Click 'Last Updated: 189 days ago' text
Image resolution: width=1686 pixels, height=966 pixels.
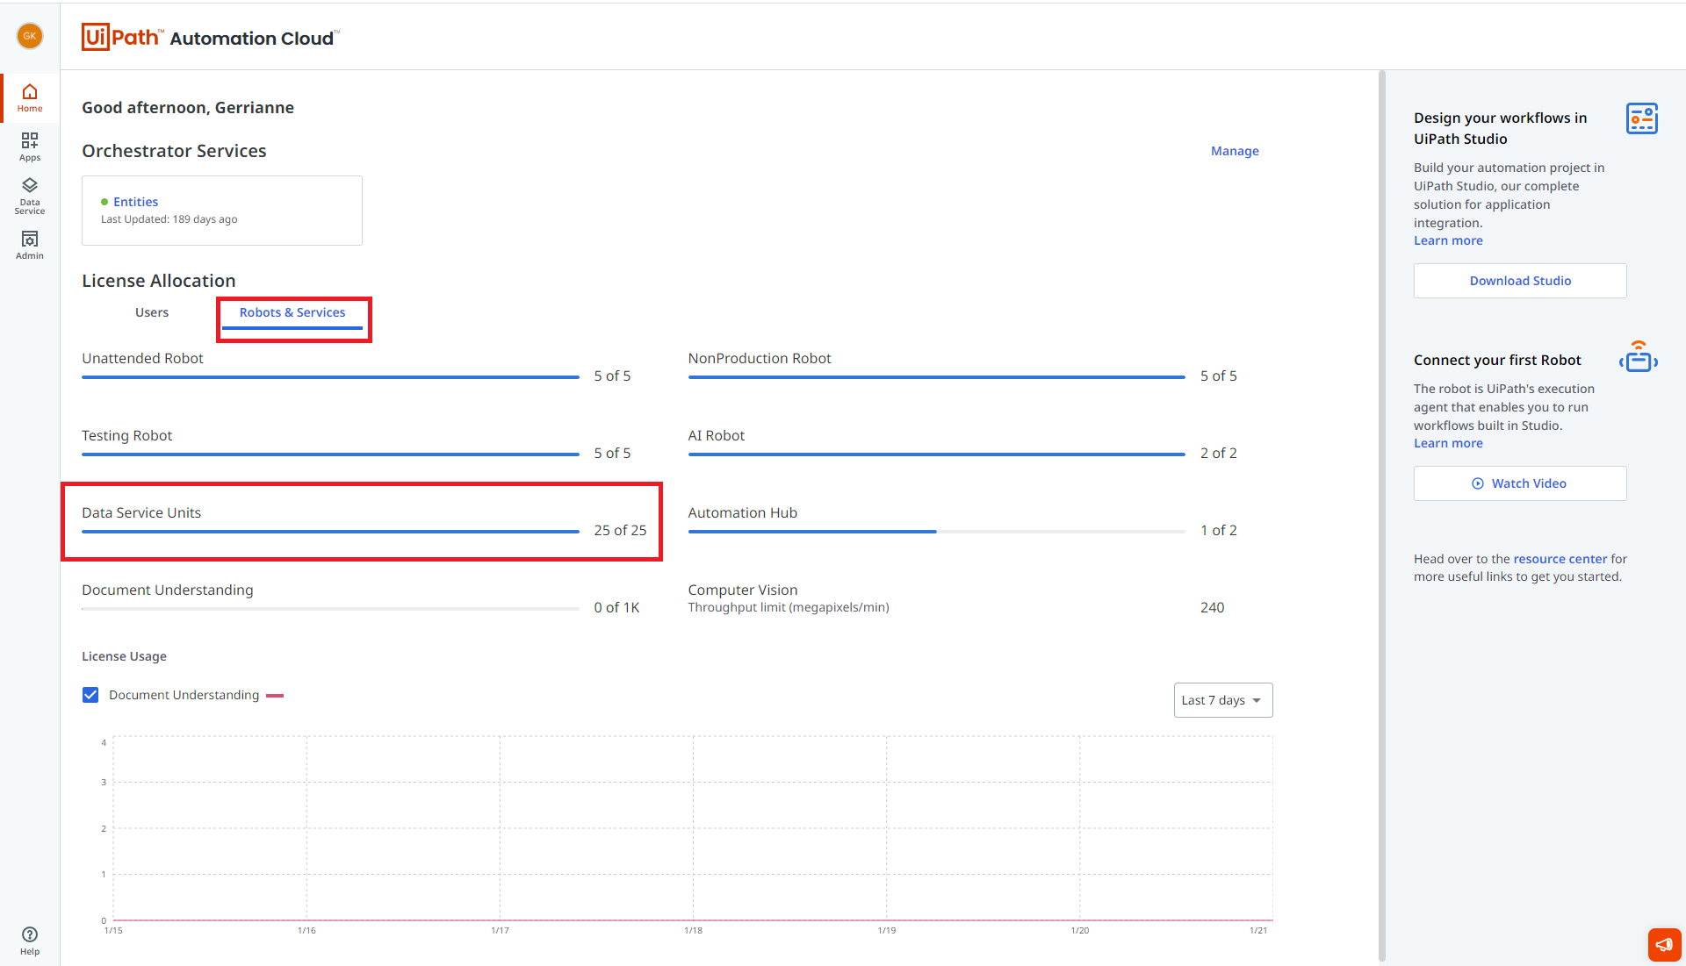click(x=169, y=219)
